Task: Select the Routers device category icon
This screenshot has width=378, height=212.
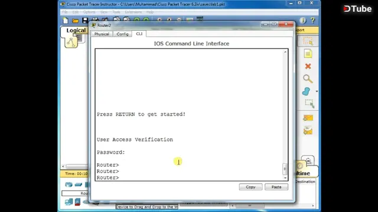Action: (69, 184)
